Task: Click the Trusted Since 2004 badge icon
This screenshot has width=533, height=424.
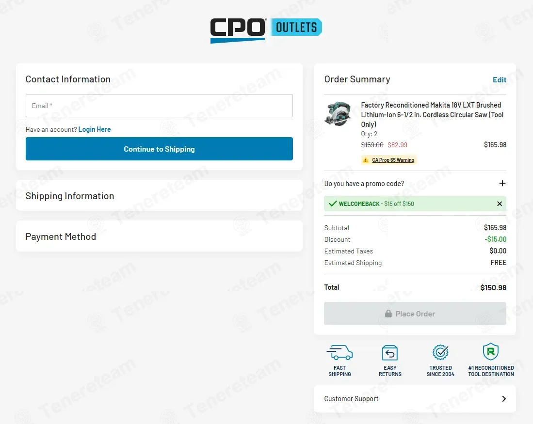Action: 440,352
